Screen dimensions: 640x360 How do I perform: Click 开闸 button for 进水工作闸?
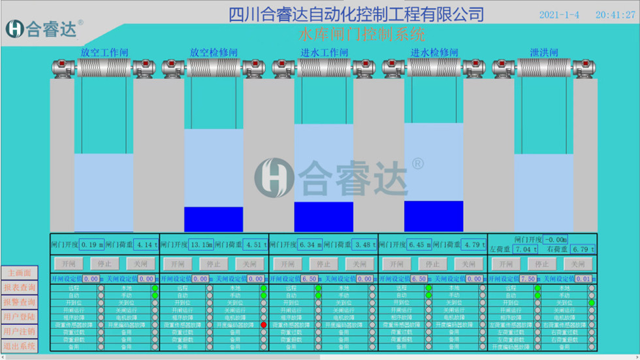pyautogui.click(x=287, y=264)
